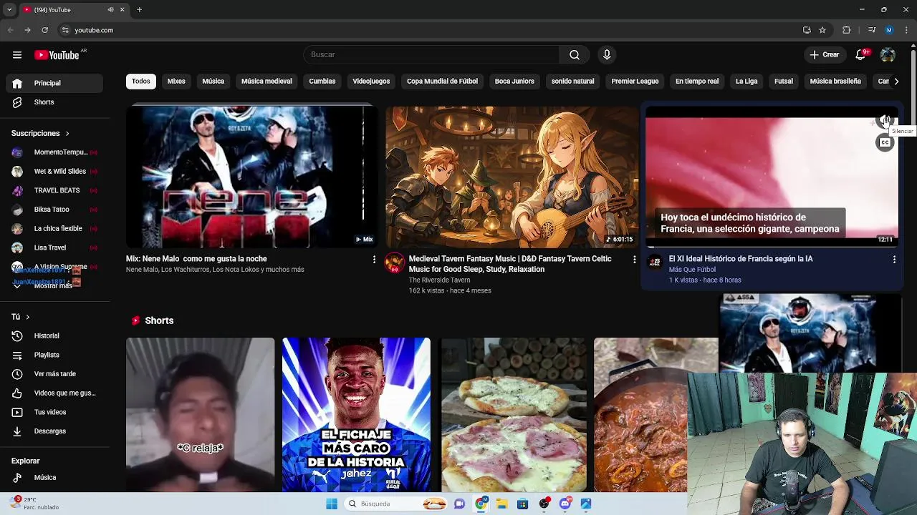The height and width of the screenshot is (515, 917).
Task: Open The Riverside Tavern channel link
Action: pyautogui.click(x=439, y=280)
